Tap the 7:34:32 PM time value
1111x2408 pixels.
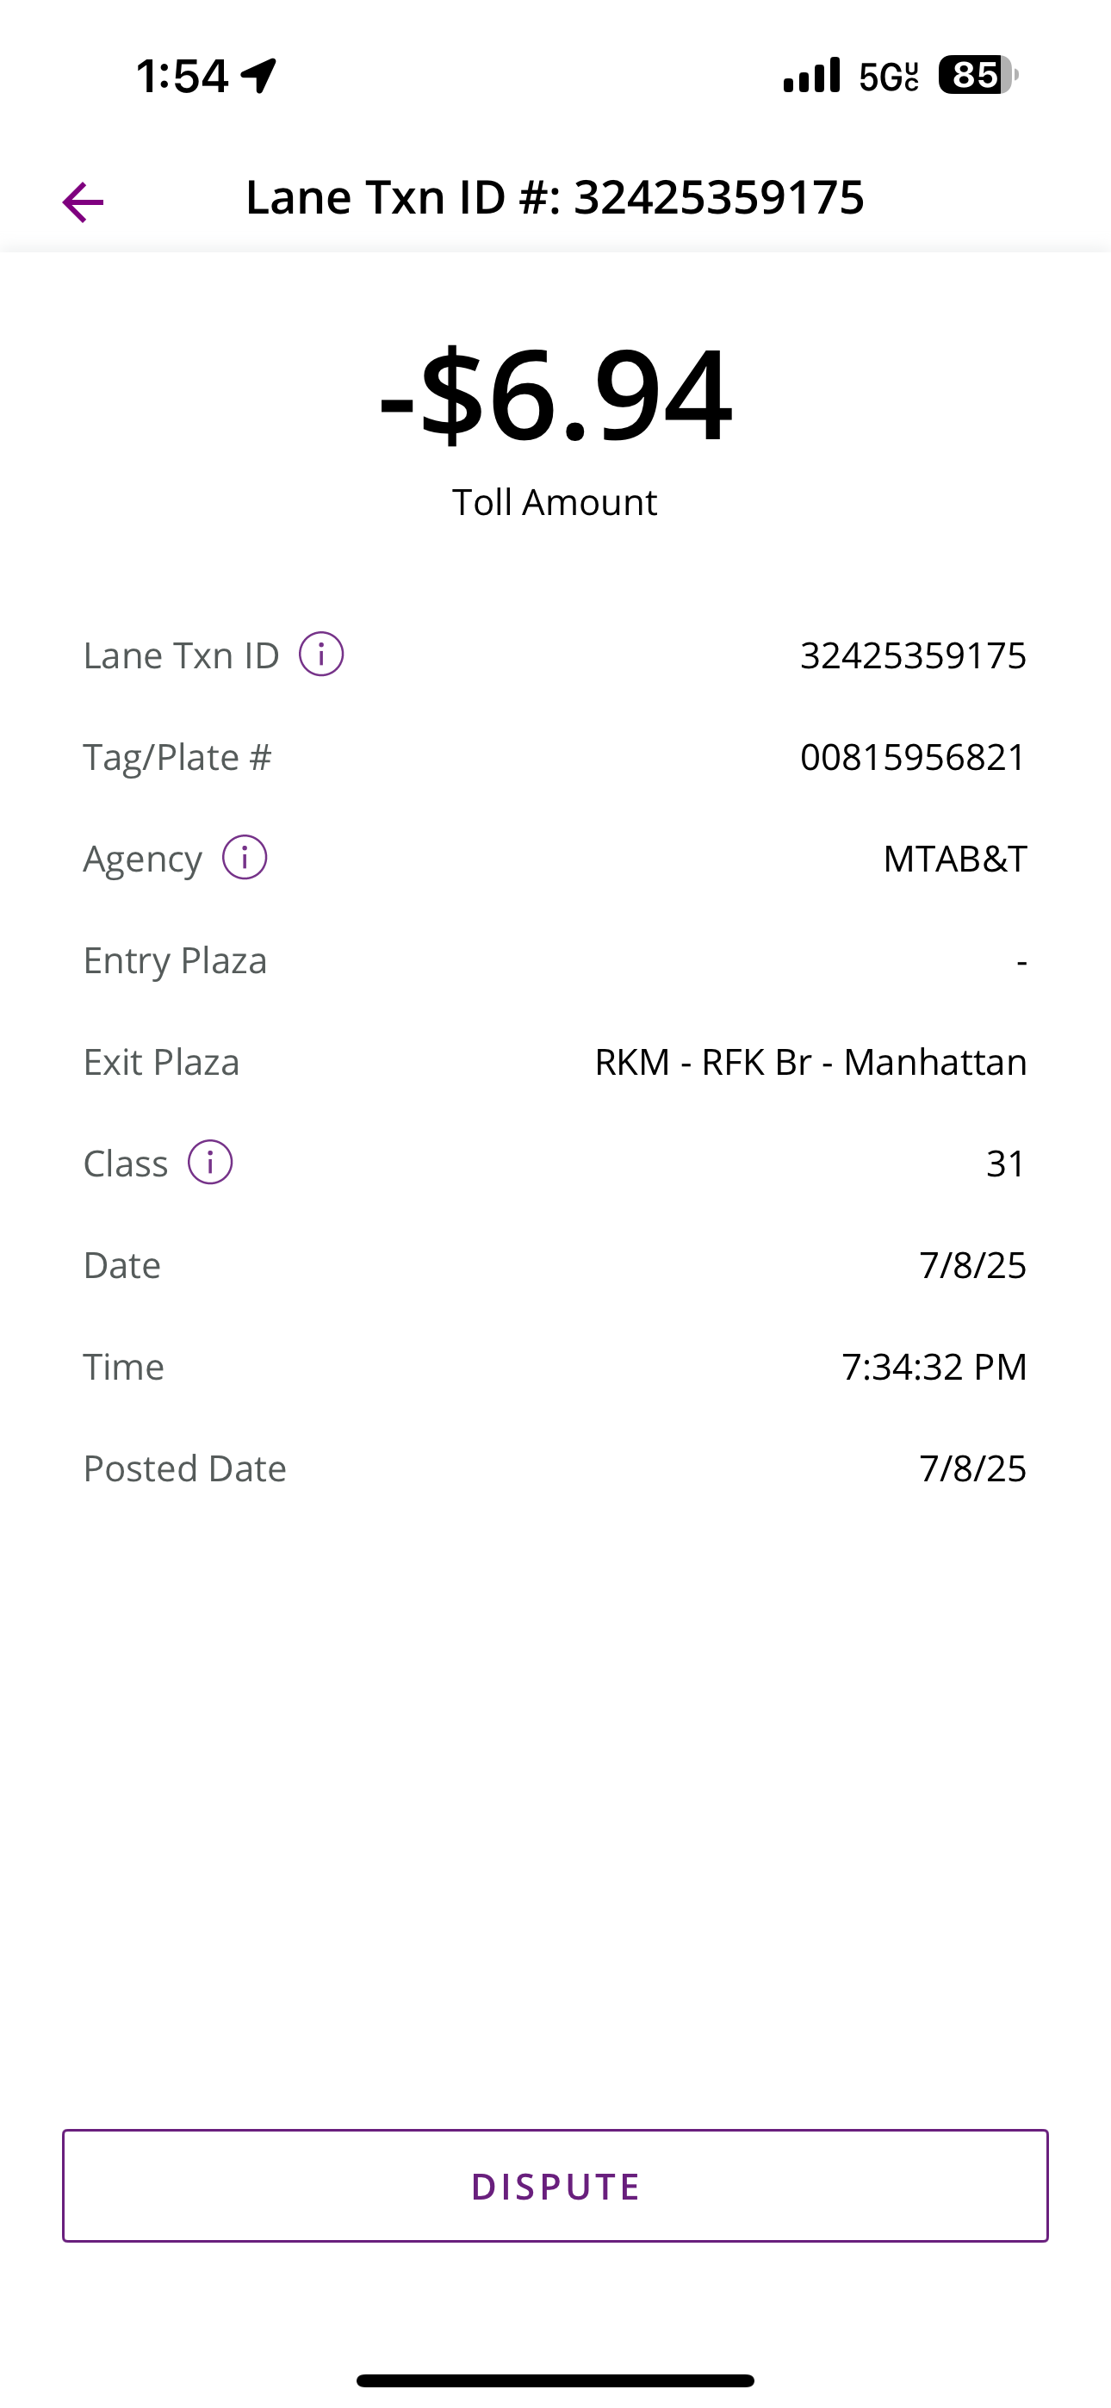click(934, 1367)
